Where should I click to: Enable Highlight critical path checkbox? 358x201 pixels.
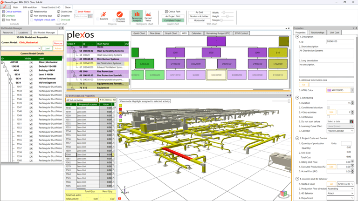[x=32, y=20]
